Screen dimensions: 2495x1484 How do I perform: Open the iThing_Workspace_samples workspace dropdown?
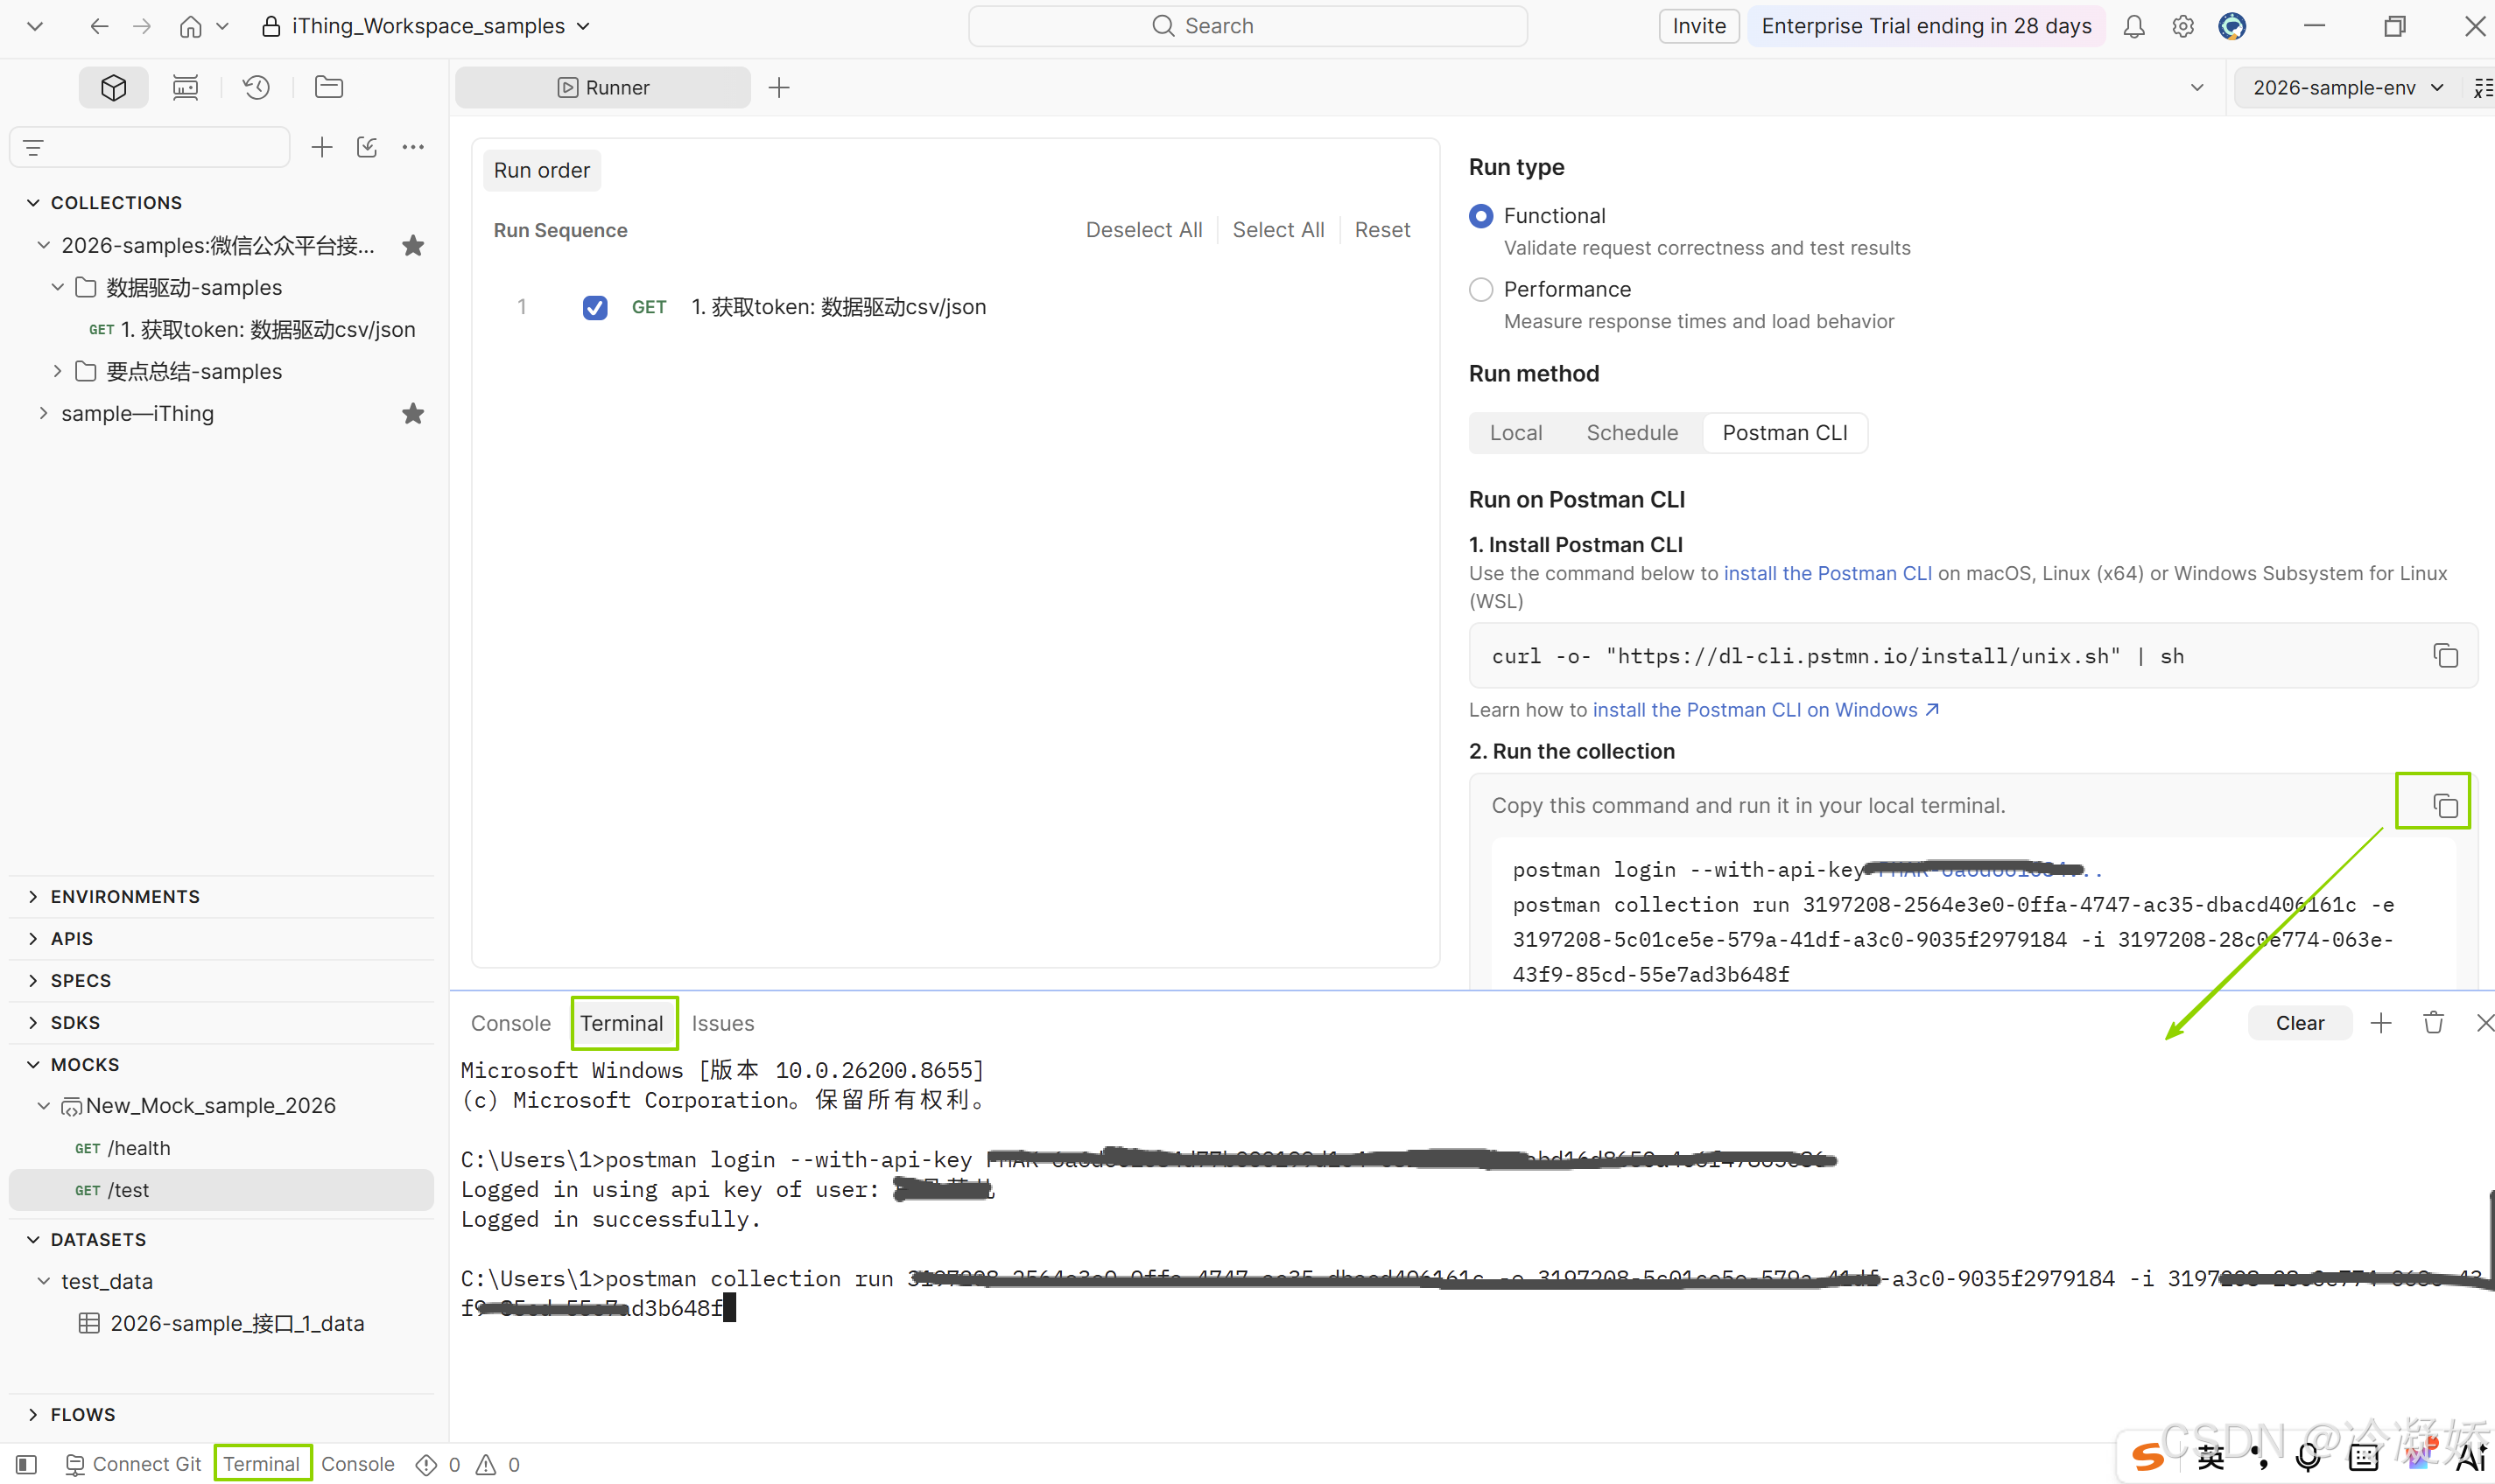(426, 26)
